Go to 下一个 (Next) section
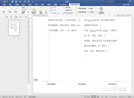Screen dimensions: 134x98 click(53, 10)
